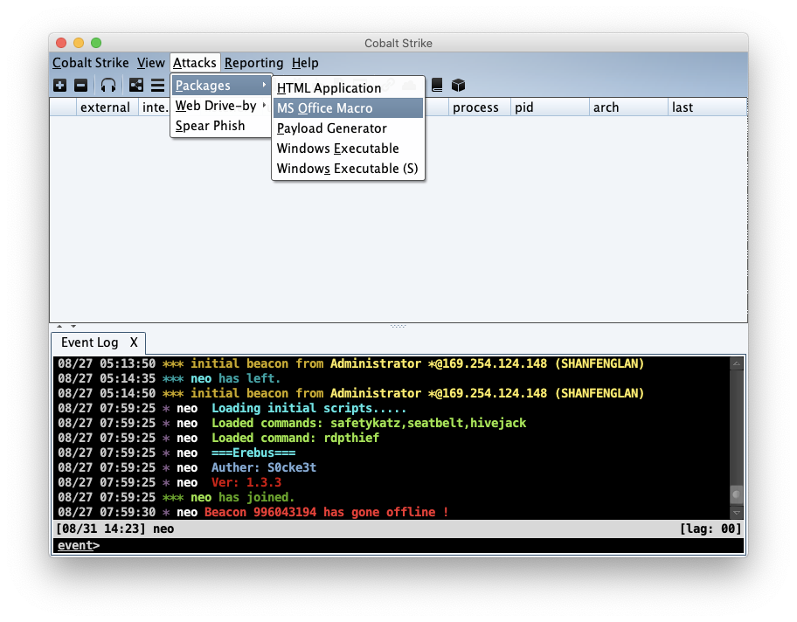797x622 pixels.
Task: Sort by the external column header
Action: point(107,107)
